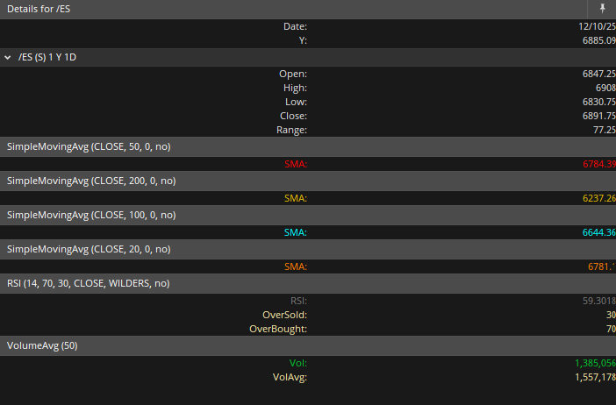This screenshot has height=405, width=616.
Task: Click the yellow SMA value 6237.26
Action: coord(598,198)
